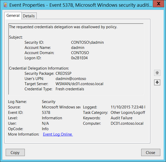Open the Event Log Online link
Viewport: 166px width, 162px height.
[58, 134]
